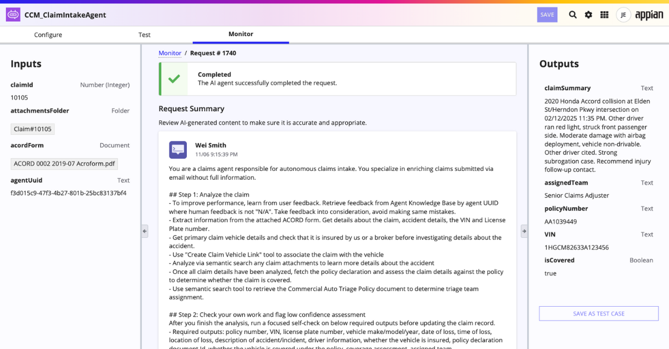Switch to the Configure tab
Image resolution: width=669 pixels, height=349 pixels.
(x=48, y=35)
